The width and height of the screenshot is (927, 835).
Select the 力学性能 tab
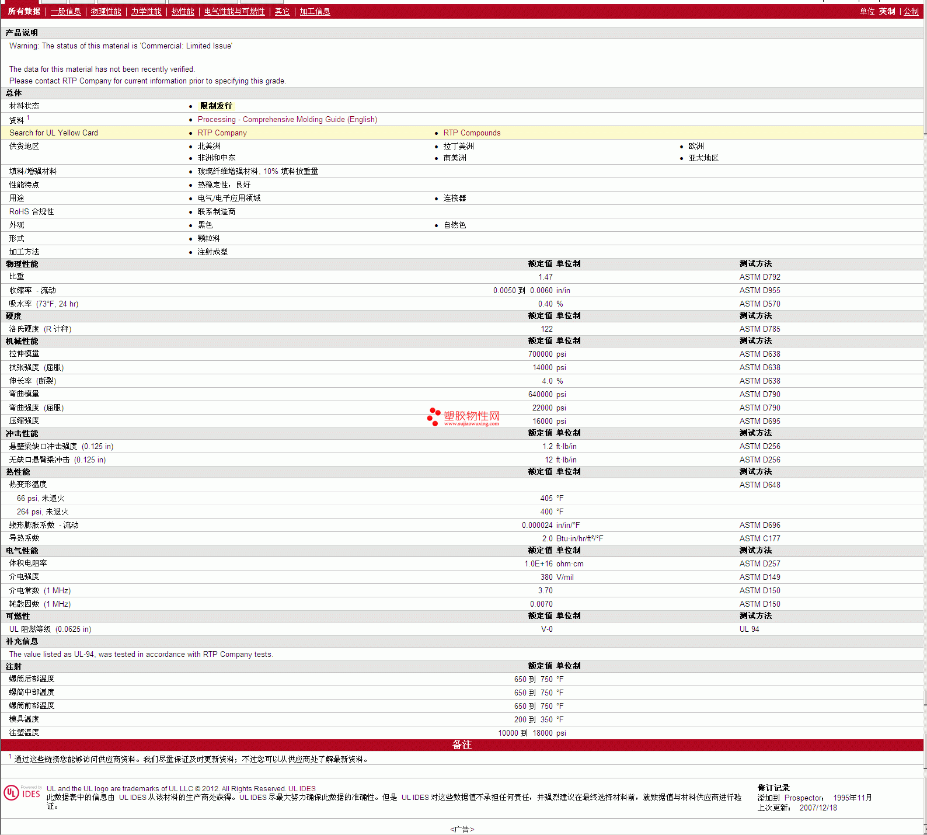pos(146,12)
